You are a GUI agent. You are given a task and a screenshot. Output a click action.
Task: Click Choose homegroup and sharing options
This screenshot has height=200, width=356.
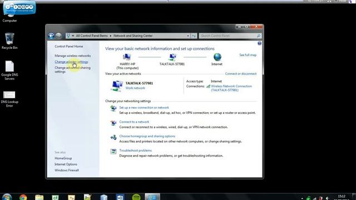[147, 136]
